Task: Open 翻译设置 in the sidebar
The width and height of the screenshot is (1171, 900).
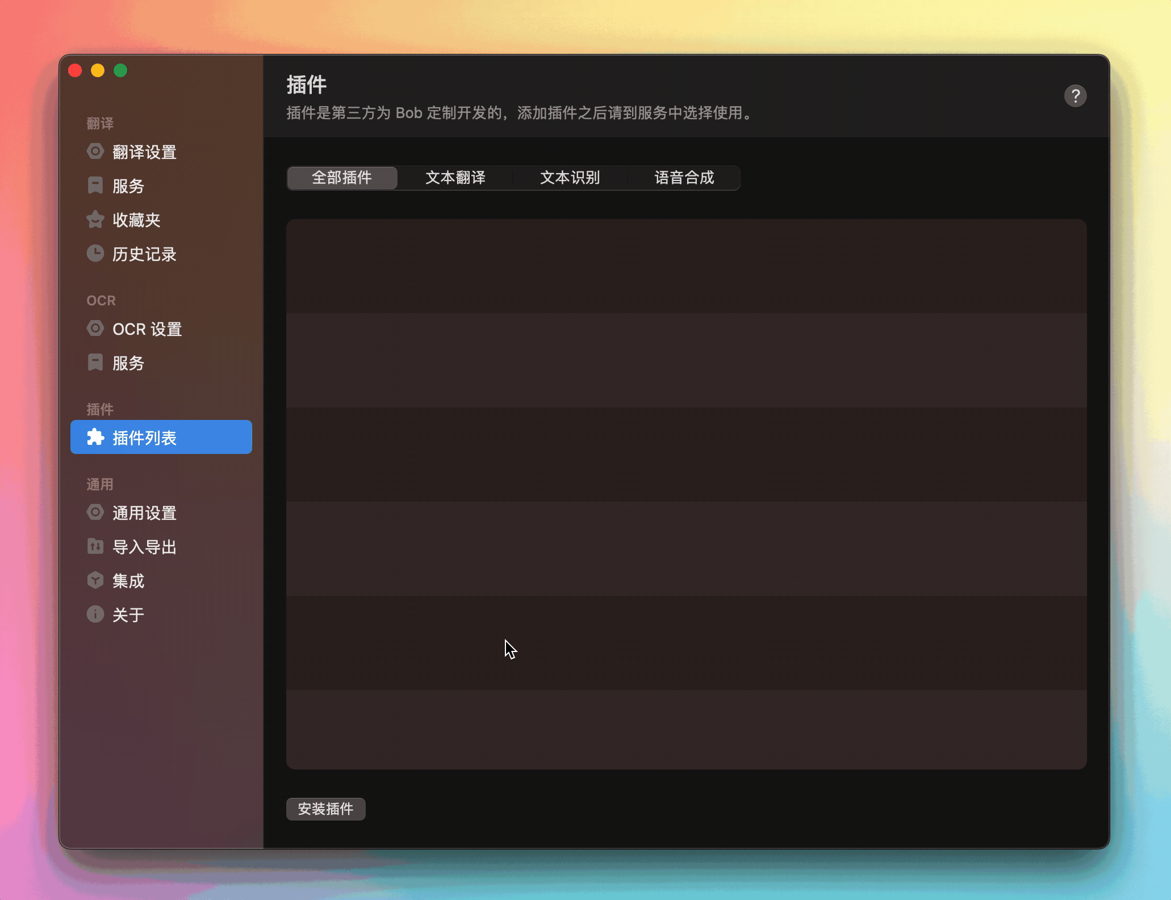Action: point(144,152)
